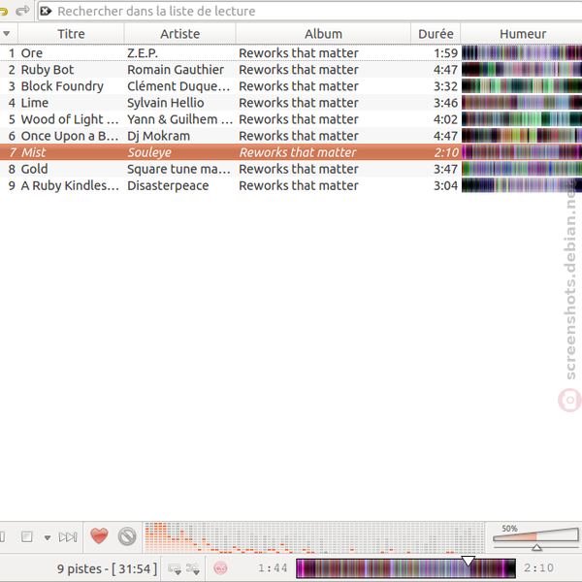This screenshot has width=582, height=582.
Task: Ban this track with the crossed circle icon
Action: 127,536
